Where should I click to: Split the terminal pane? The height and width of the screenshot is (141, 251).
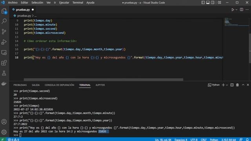point(232,85)
